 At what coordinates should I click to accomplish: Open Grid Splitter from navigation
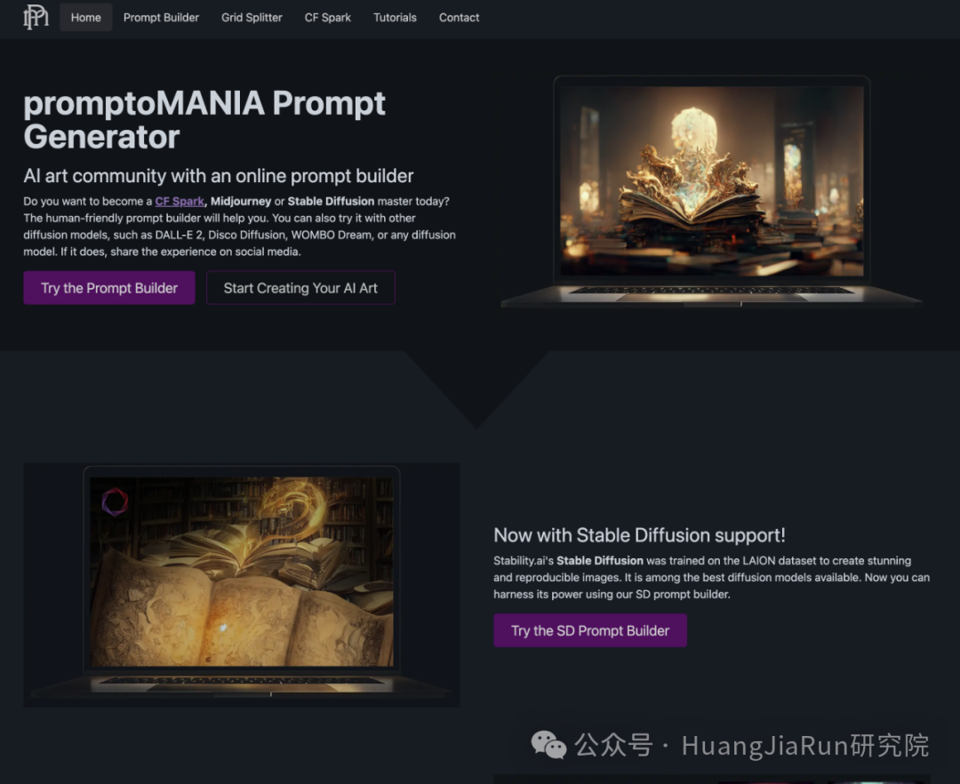(x=252, y=18)
